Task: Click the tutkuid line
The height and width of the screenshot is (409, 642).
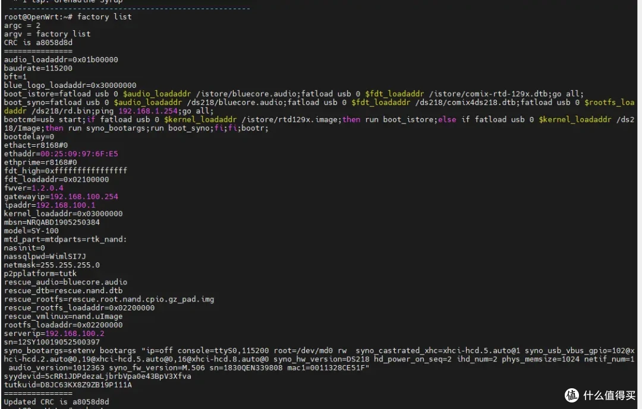Action: [68, 385]
